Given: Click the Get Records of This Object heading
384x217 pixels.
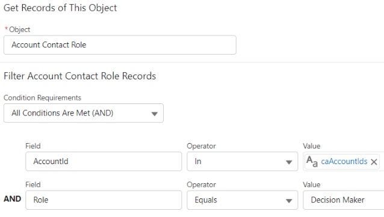Looking at the screenshot, I should point(60,8).
